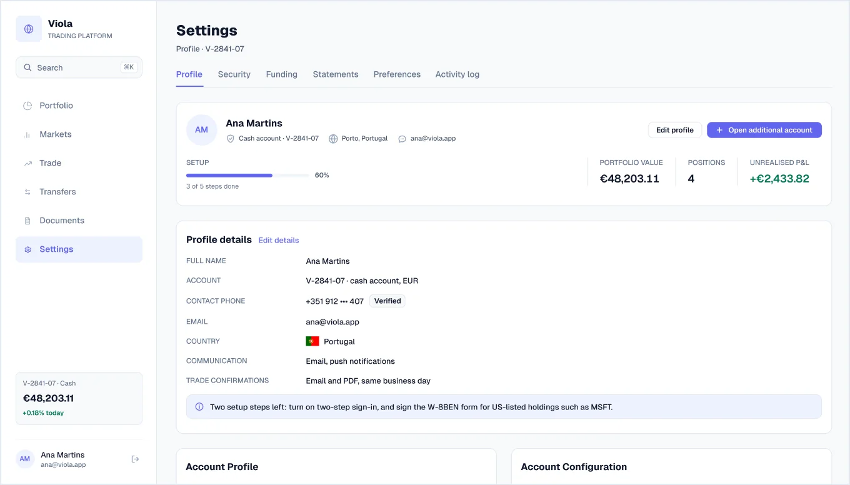Go to Transfers in the sidebar
This screenshot has width=850, height=485.
[x=79, y=192]
